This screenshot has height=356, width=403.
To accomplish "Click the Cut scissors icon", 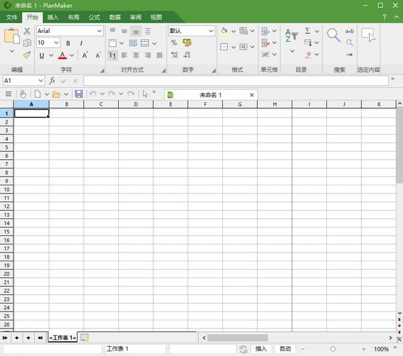I will click(27, 31).
